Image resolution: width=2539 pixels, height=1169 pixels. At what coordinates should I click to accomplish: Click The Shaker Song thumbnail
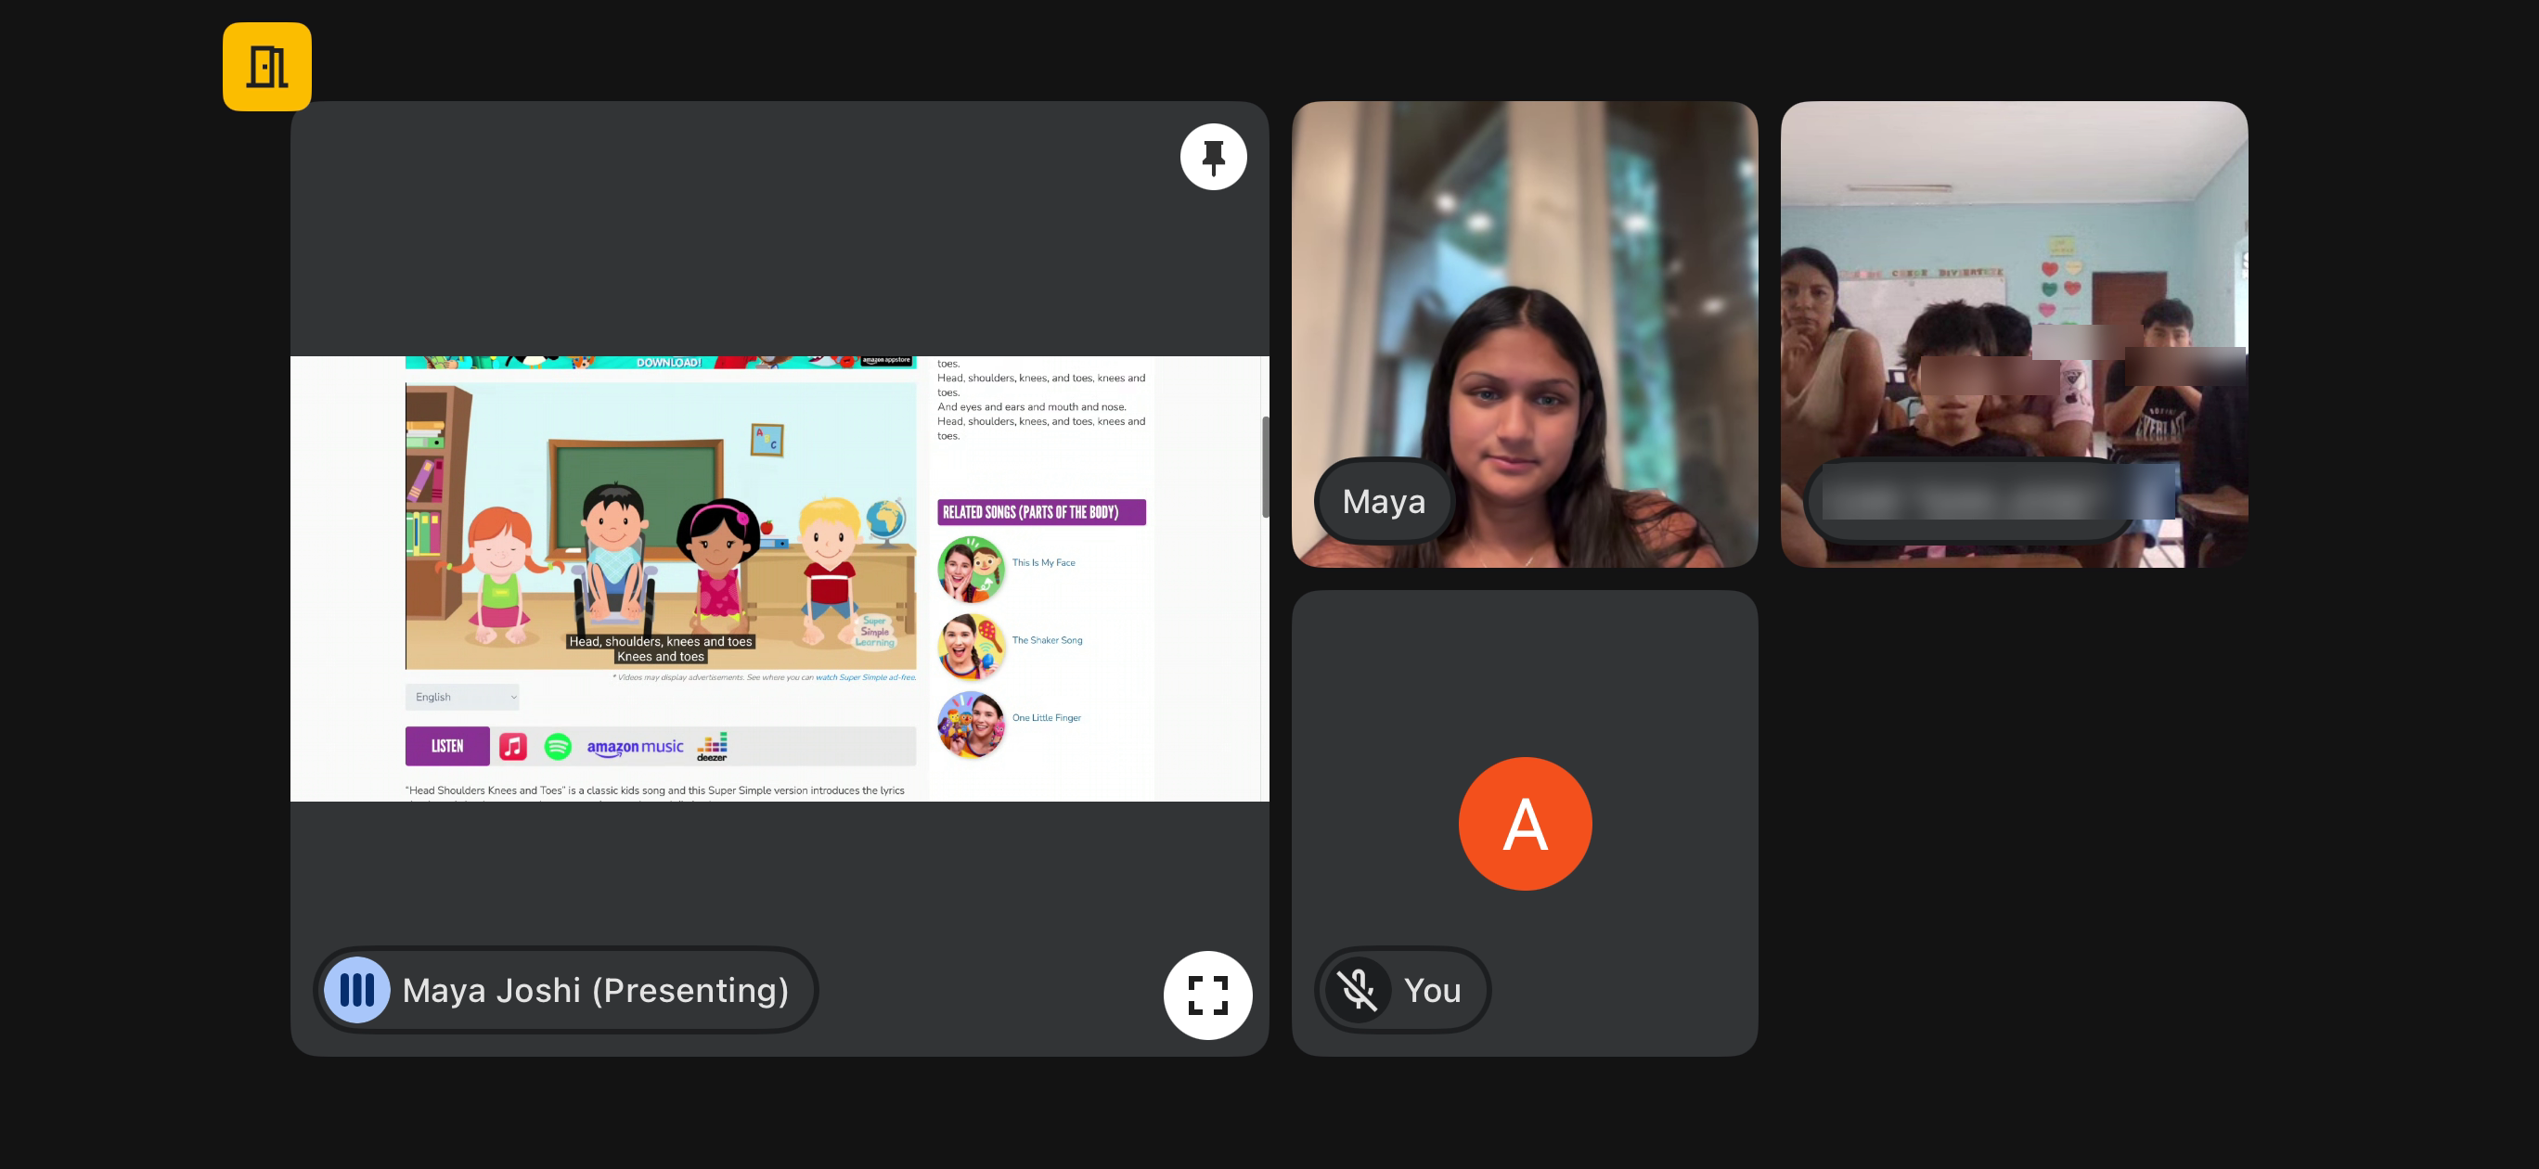[971, 647]
